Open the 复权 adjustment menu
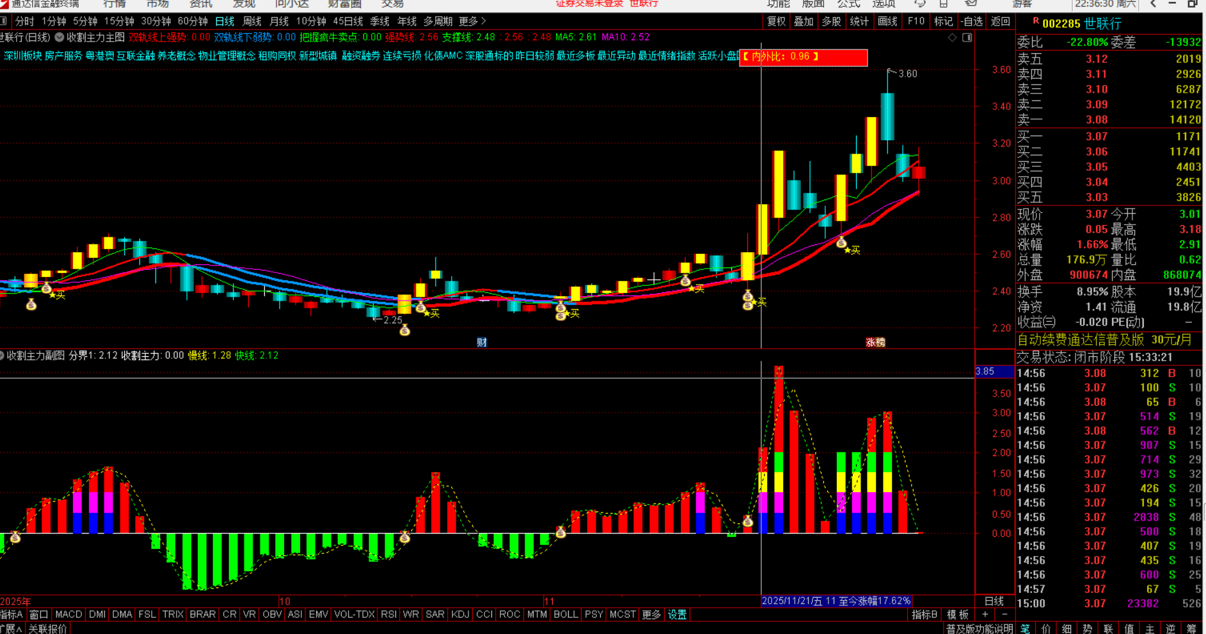Screen dimensions: 1206x634 point(776,21)
